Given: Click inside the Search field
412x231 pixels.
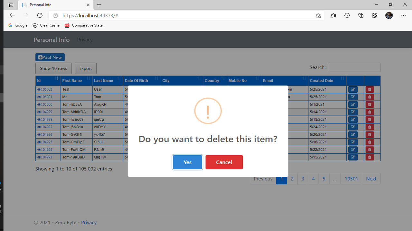Looking at the screenshot, I should [354, 67].
